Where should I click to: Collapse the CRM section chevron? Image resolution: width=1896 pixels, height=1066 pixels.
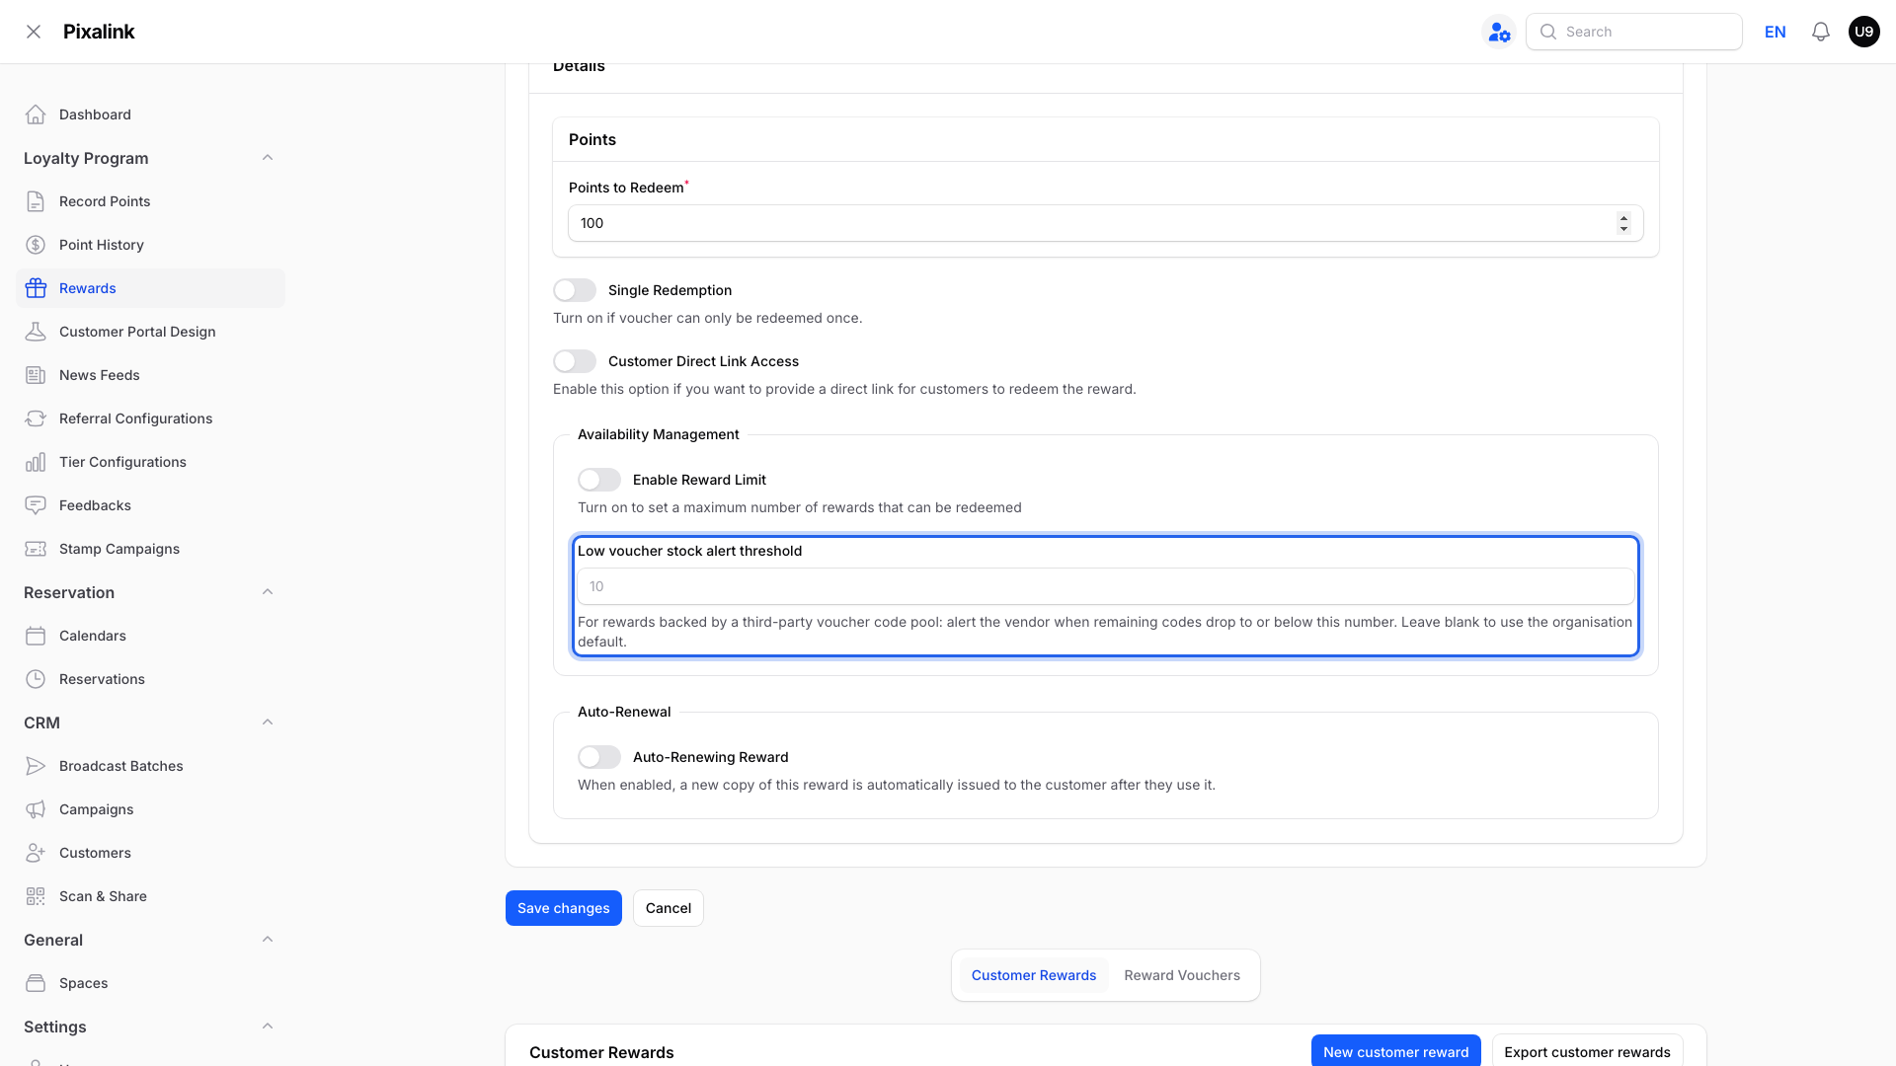[x=268, y=723]
